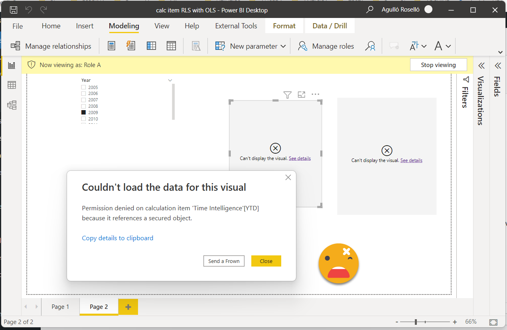Viewport: 507px width, 330px height.
Task: Check the 2005 year checkbox
Action: click(84, 87)
